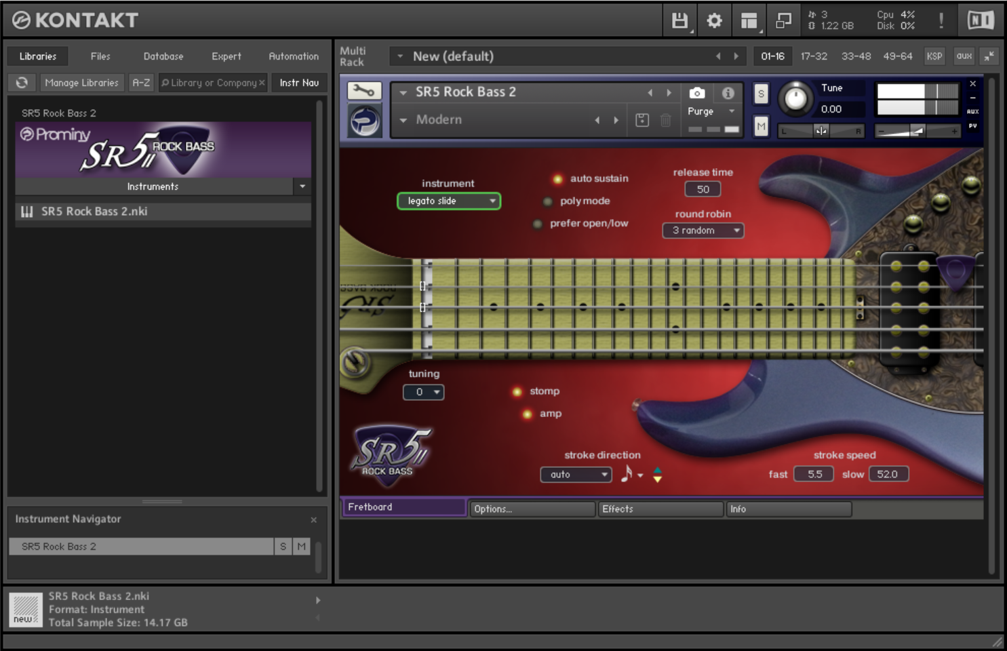
Task: Open multi preset New (default) menu
Action: click(400, 56)
